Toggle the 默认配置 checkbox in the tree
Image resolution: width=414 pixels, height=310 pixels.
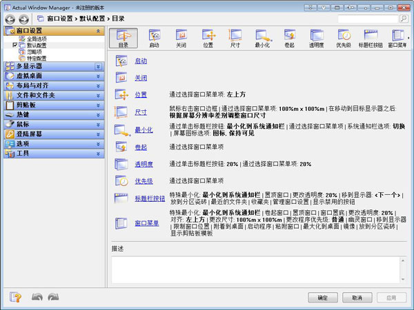(x=15, y=45)
